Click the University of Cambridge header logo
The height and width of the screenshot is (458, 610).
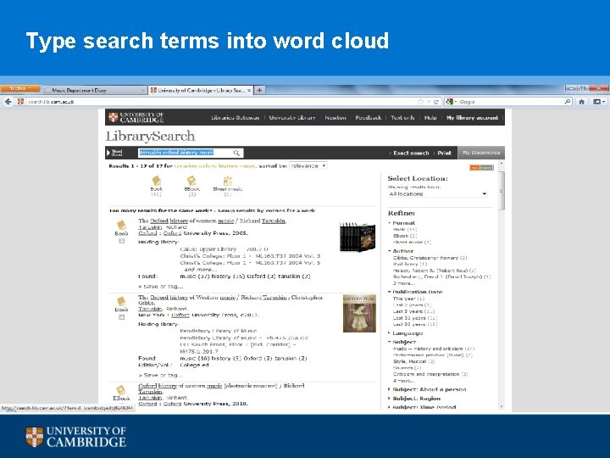click(x=136, y=117)
